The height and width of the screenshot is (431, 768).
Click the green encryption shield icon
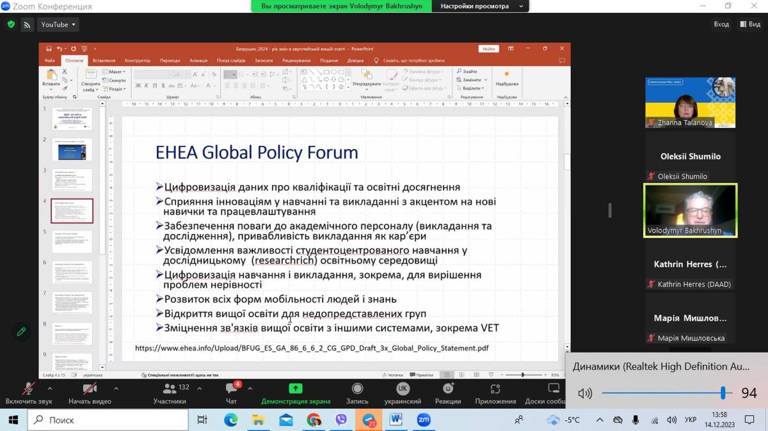(11, 24)
